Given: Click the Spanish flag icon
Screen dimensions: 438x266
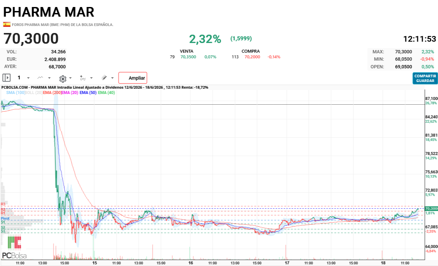Looking at the screenshot, I should point(7,24).
